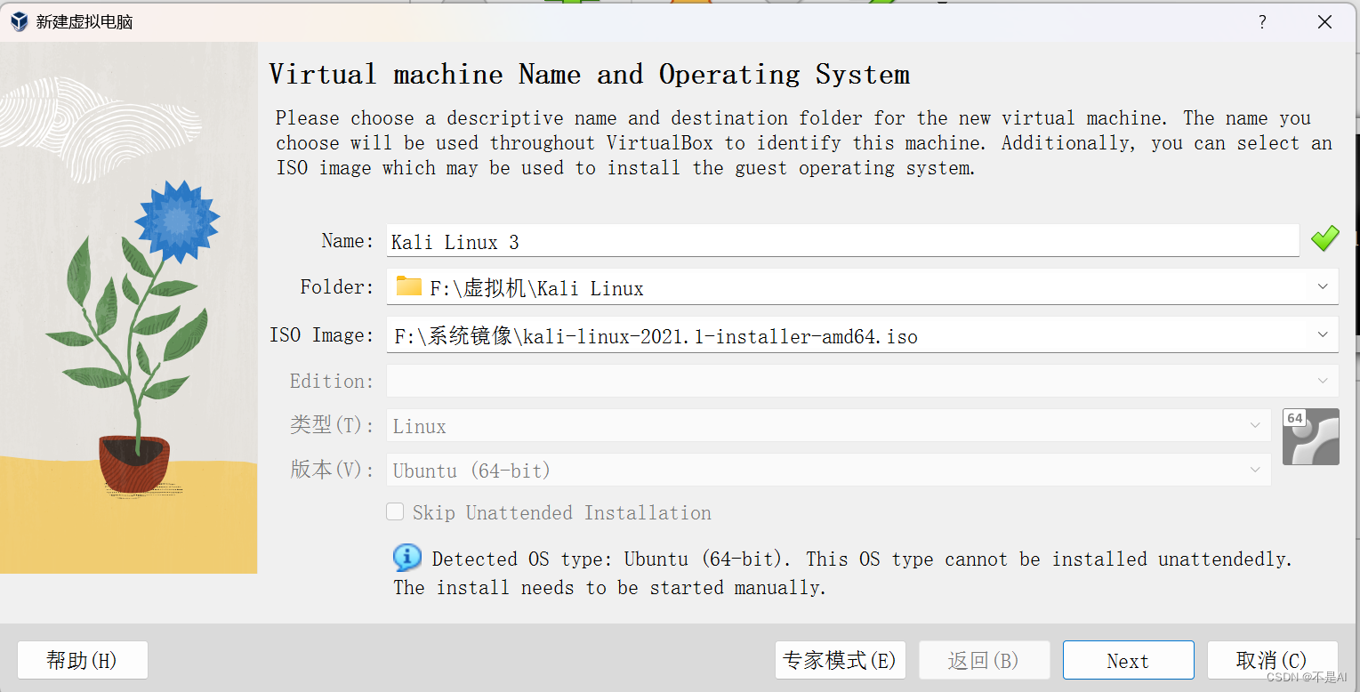This screenshot has width=1360, height=692.
Task: Expand the 版本(V) Ubuntu (64-bit) dropdown
Action: point(1254,470)
